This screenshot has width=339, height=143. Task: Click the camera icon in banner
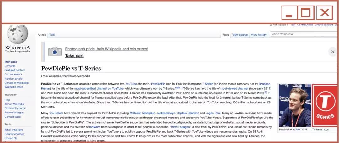click(55, 52)
